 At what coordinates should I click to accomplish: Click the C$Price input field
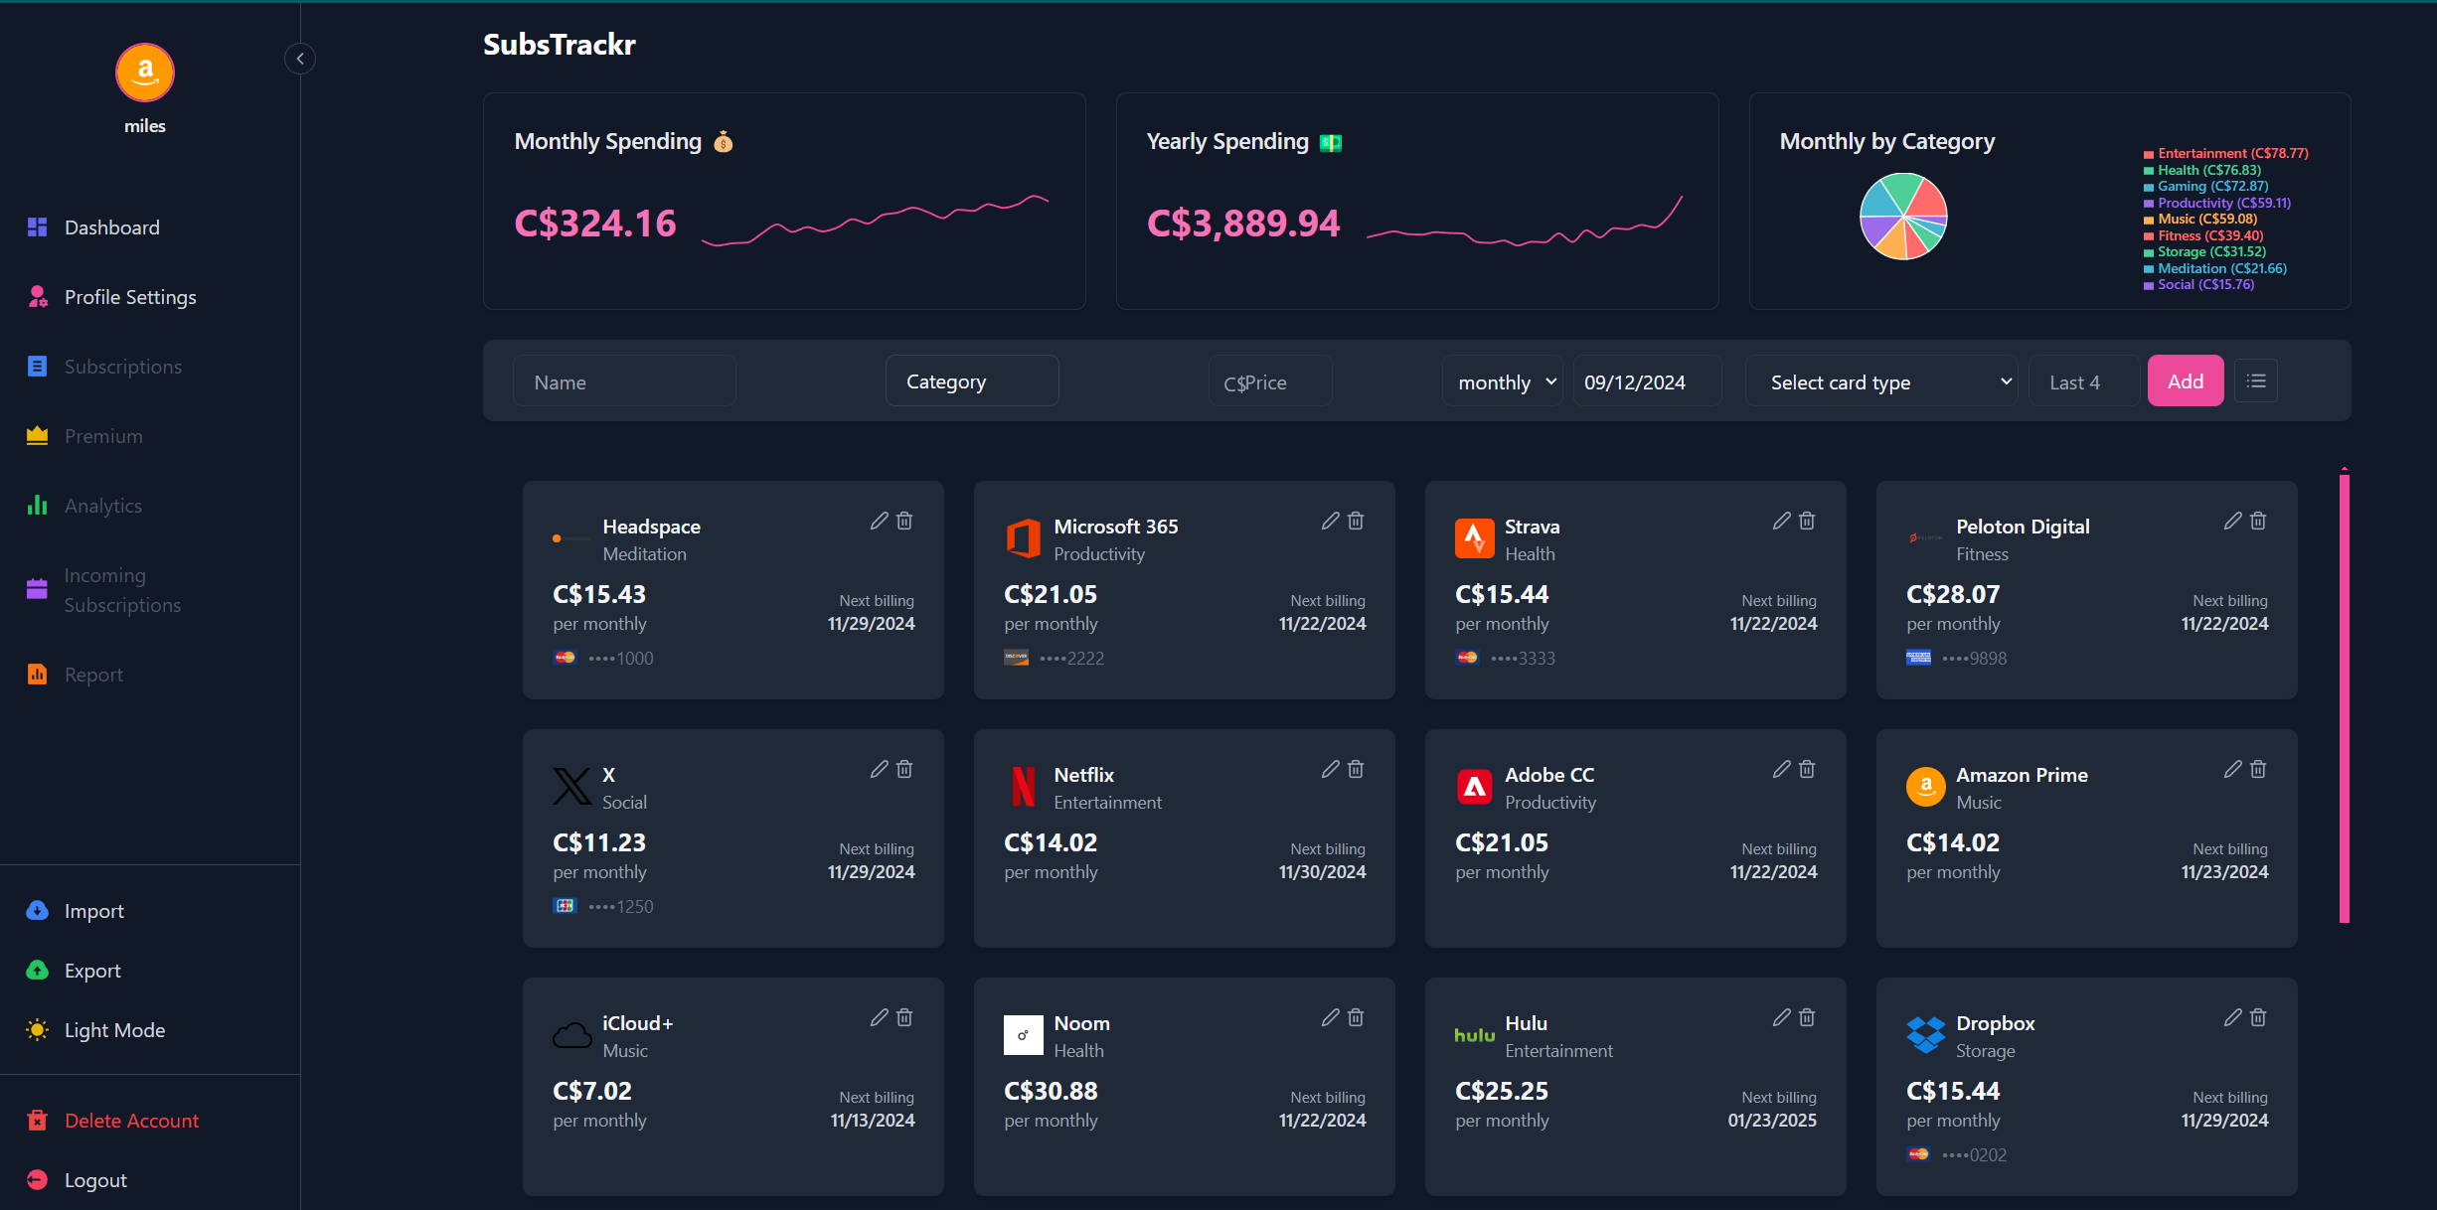click(x=1270, y=381)
